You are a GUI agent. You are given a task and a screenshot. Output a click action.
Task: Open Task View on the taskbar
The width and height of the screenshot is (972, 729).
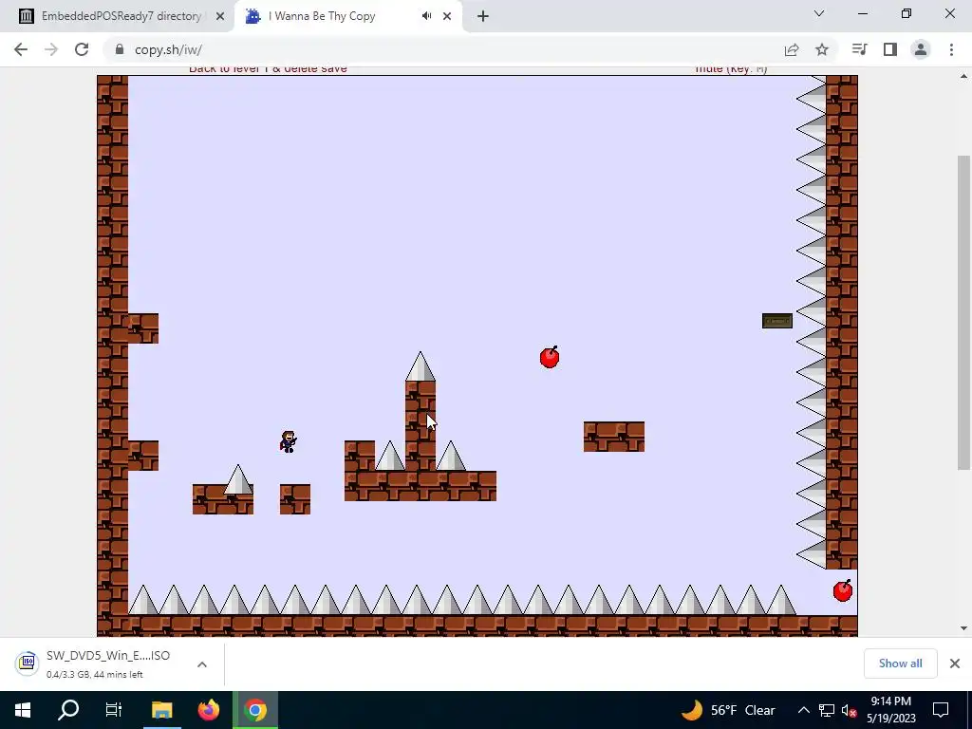click(x=114, y=710)
